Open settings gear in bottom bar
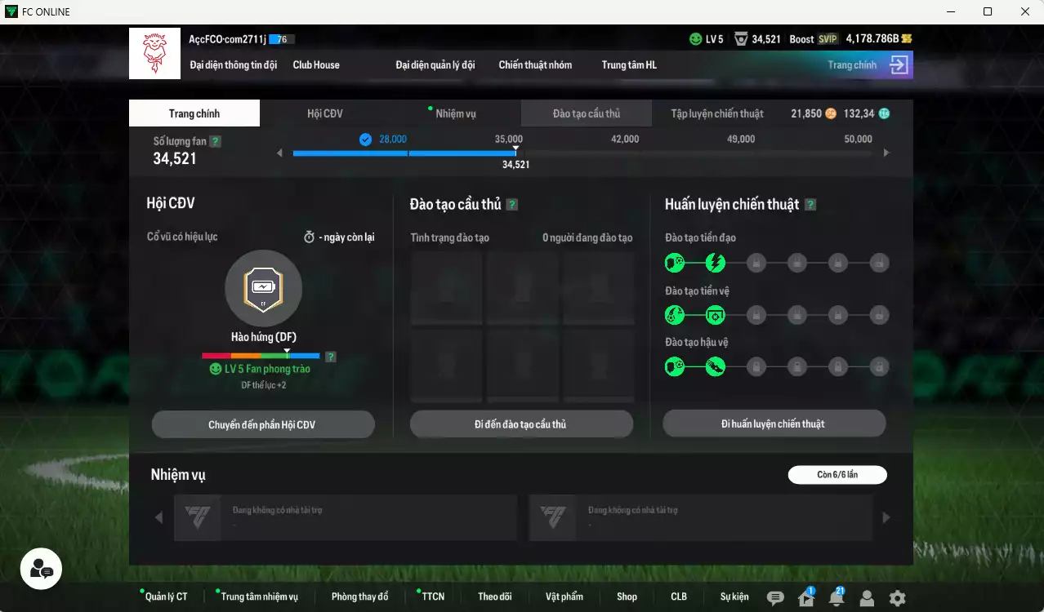 [x=897, y=598]
